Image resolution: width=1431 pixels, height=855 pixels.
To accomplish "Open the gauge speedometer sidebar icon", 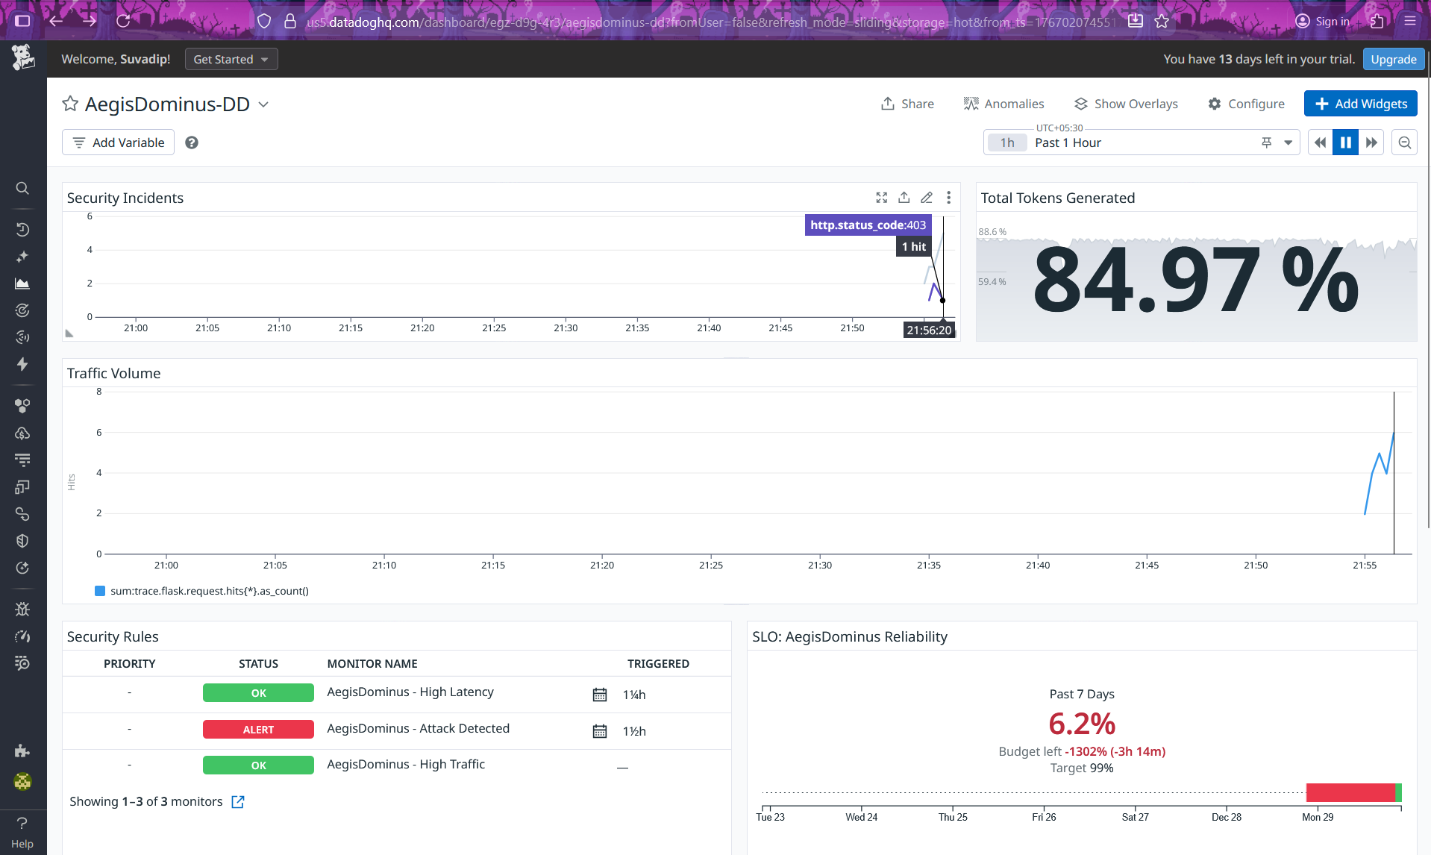I will pos(22,636).
